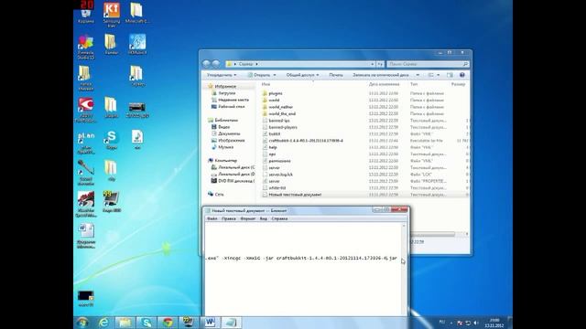Open Skype from the taskbar
This screenshot has width=586, height=329.
(x=146, y=323)
